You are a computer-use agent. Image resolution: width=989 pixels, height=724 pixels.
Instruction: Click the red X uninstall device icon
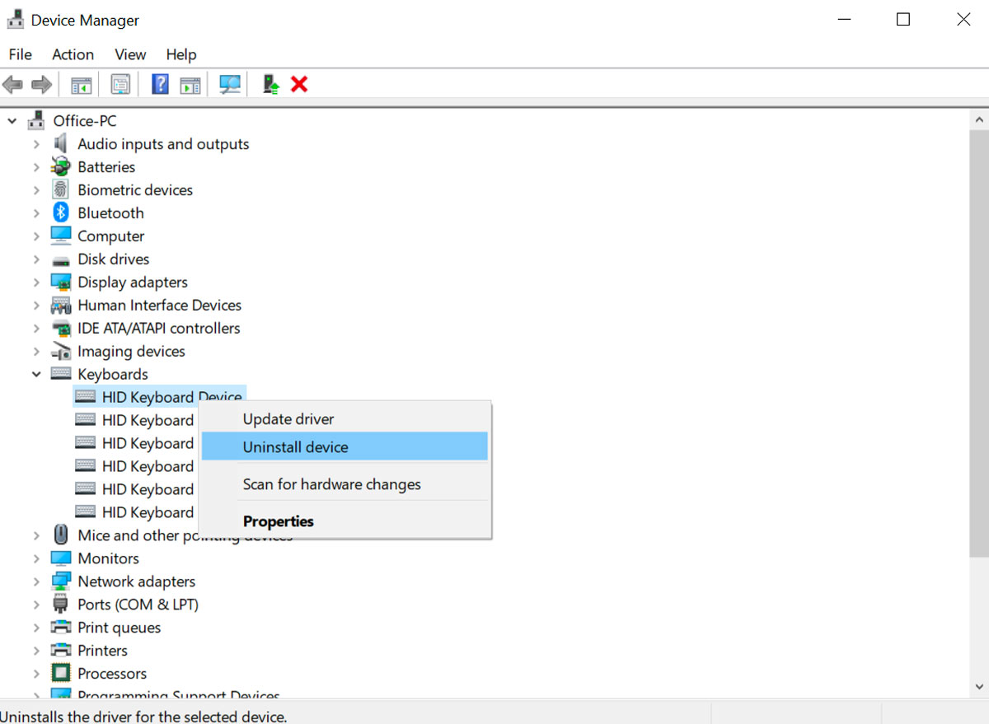pyautogui.click(x=299, y=84)
